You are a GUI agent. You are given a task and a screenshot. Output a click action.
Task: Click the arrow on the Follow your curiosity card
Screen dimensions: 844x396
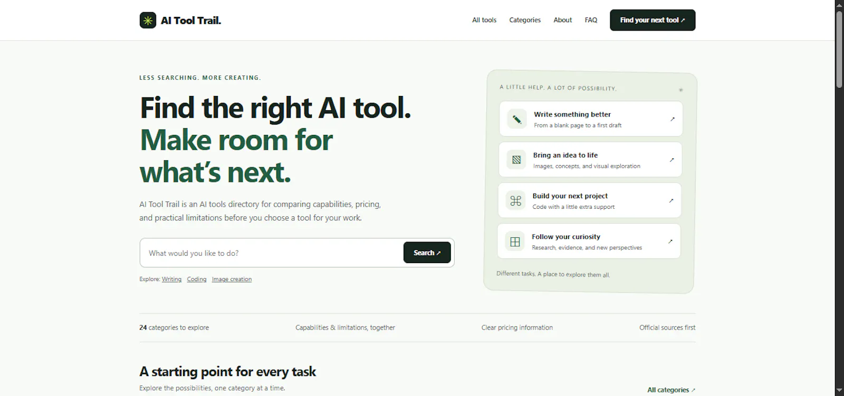(670, 242)
